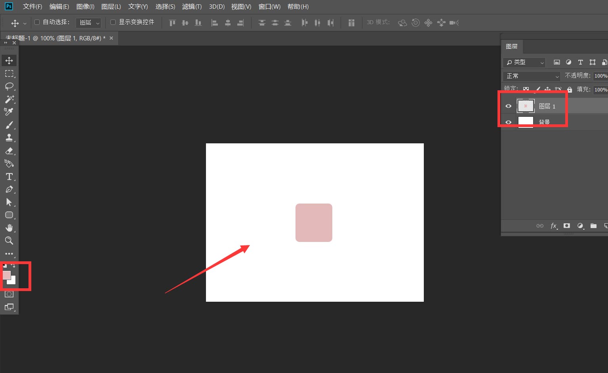Add a layer mask button
This screenshot has width=608, height=373.
coord(567,226)
